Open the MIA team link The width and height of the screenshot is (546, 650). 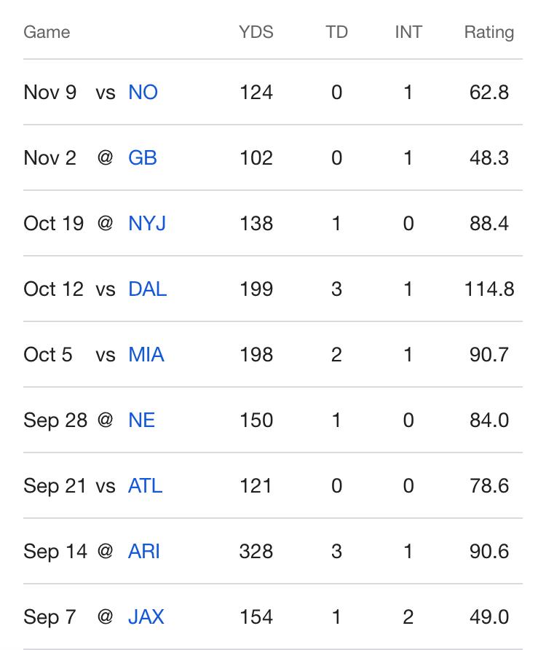pos(146,355)
